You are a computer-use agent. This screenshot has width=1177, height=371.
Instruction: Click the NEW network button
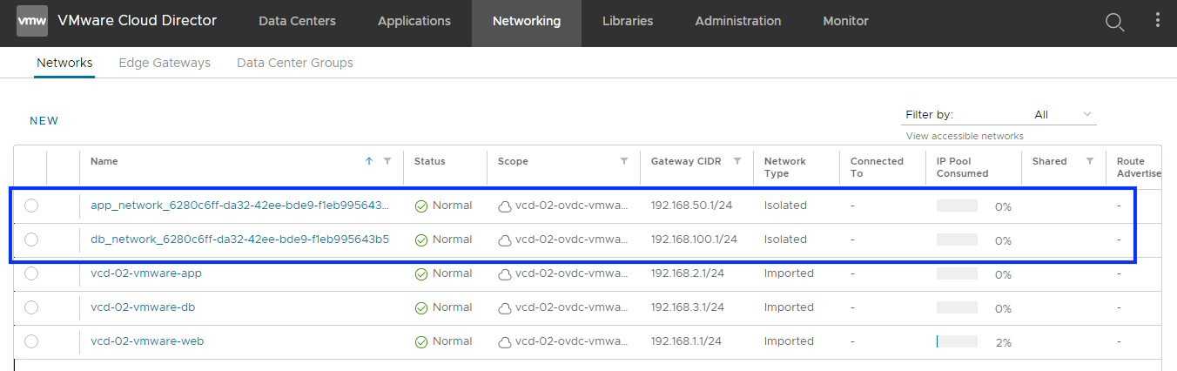tap(44, 121)
